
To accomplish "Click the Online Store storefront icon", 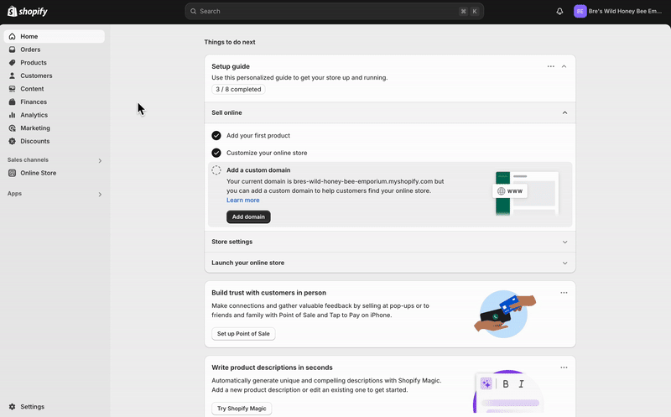I will (x=13, y=173).
